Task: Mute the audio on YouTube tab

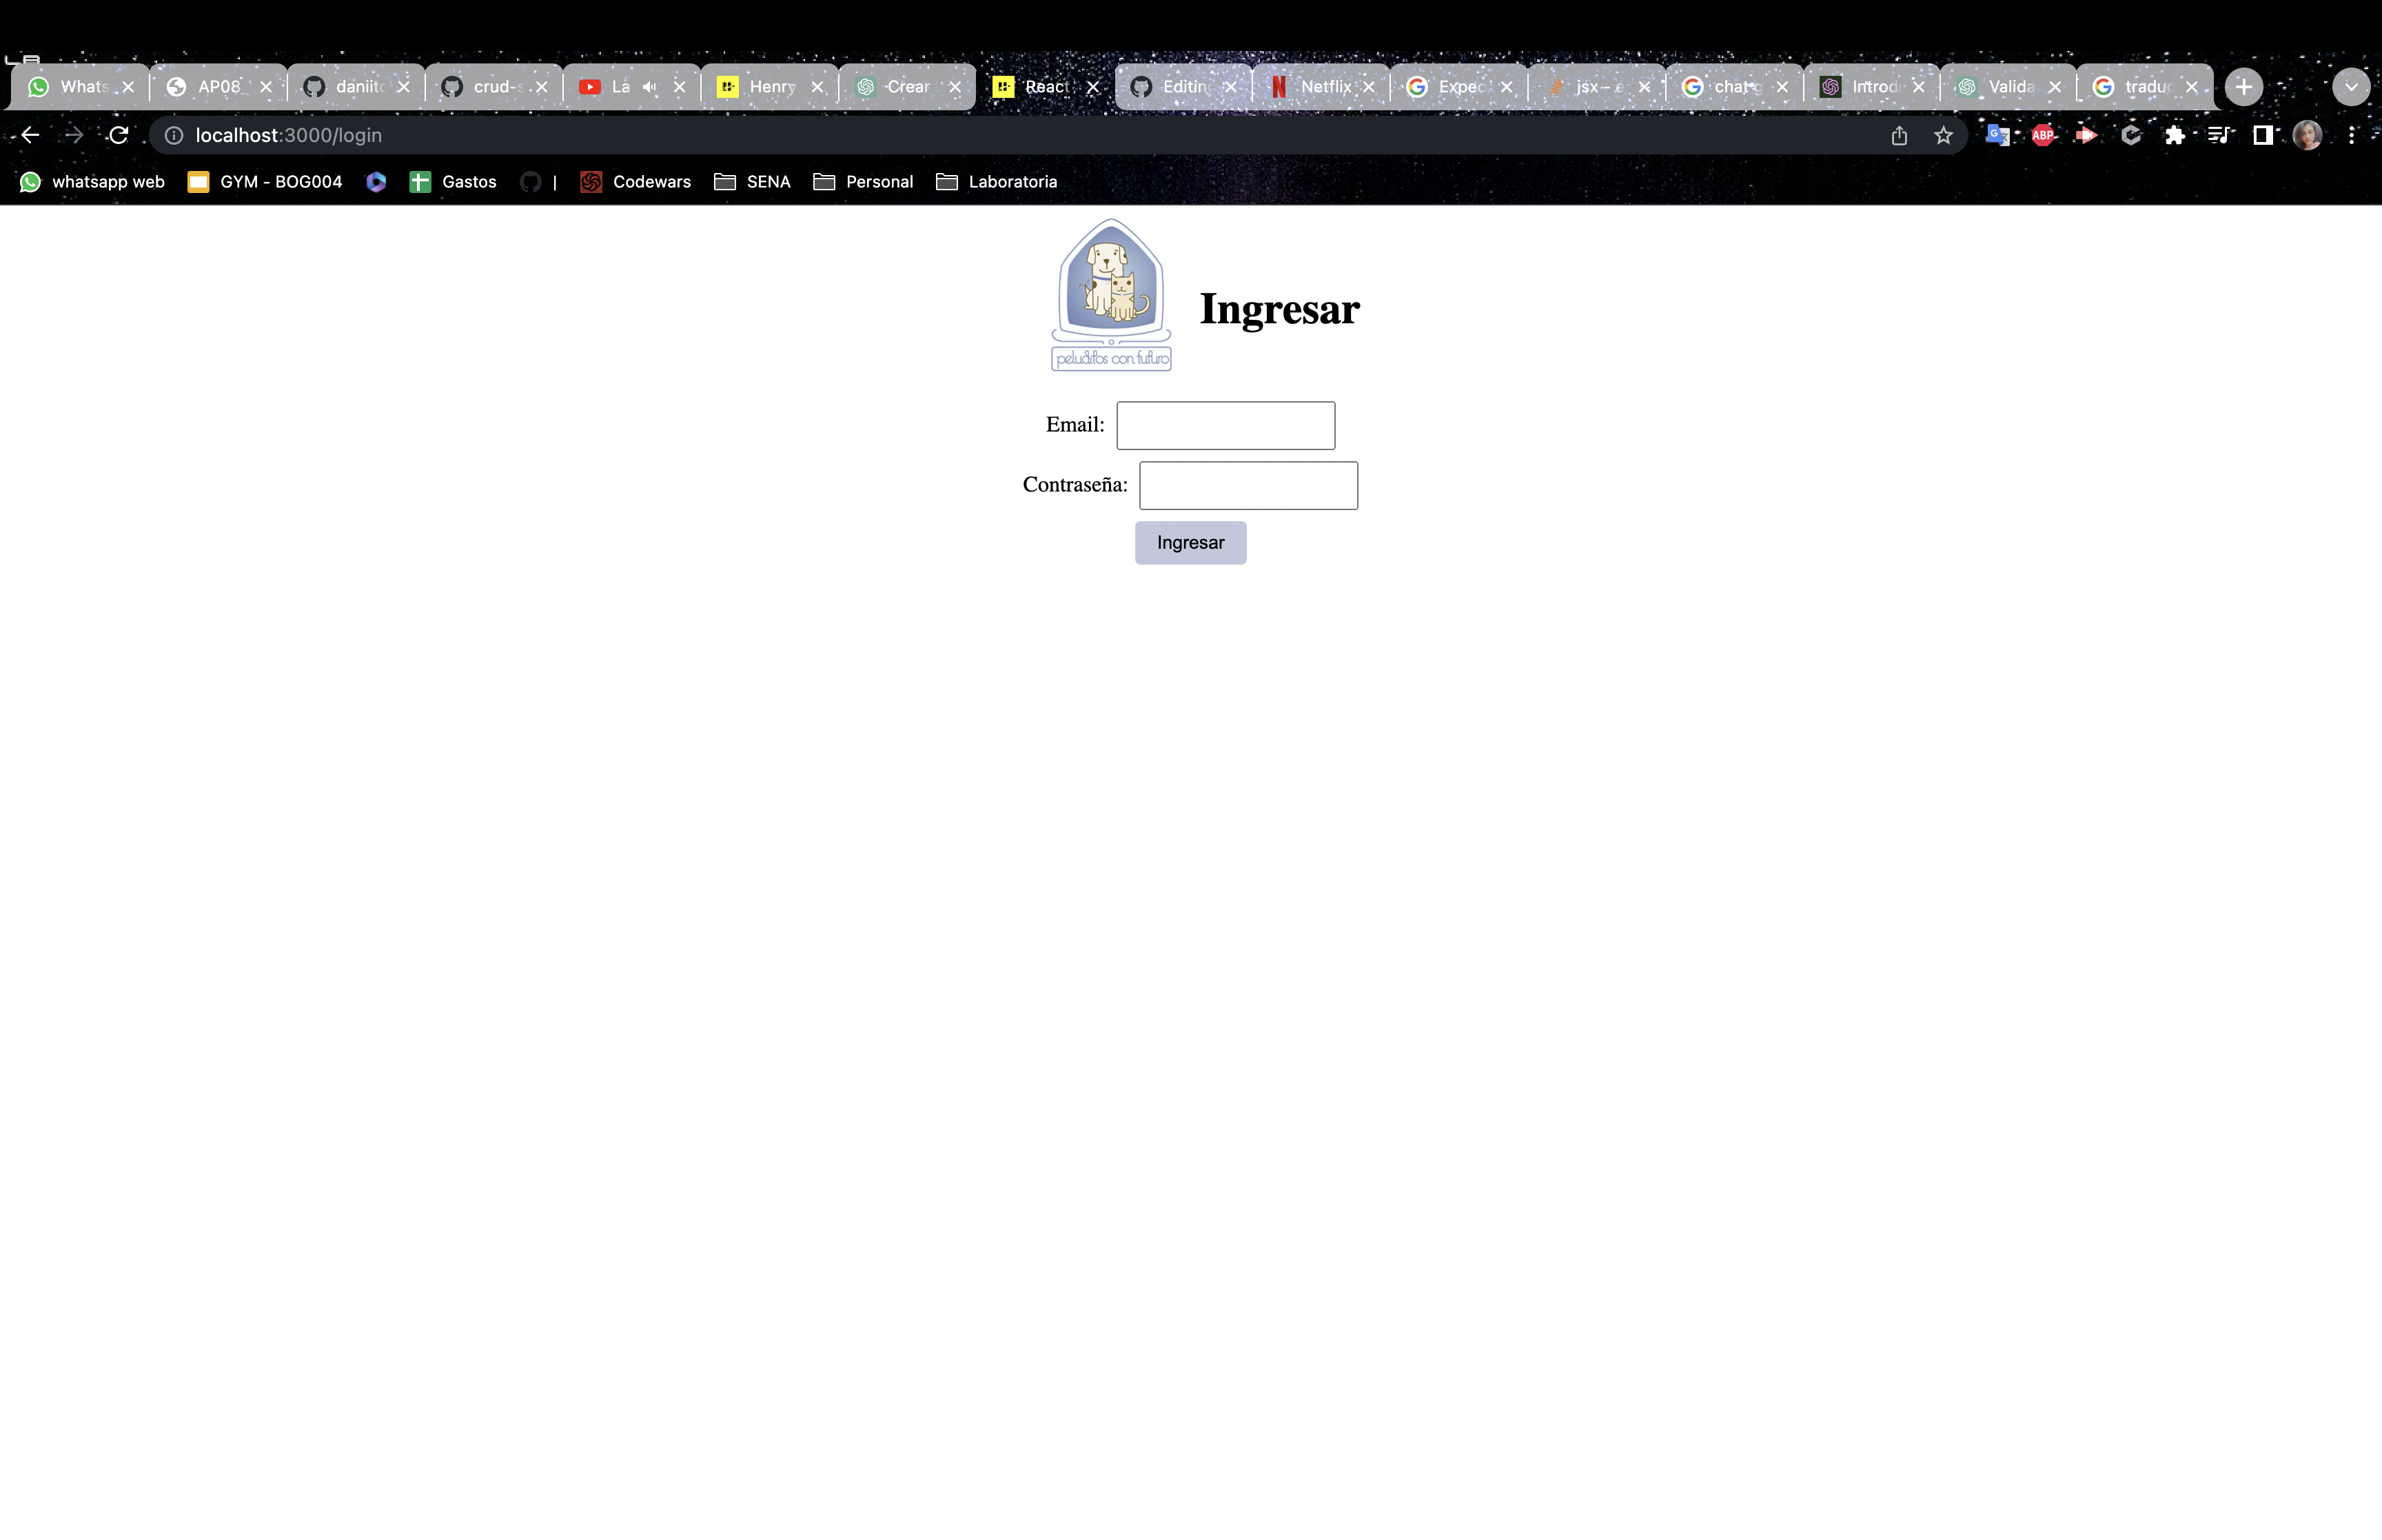Action: coord(650,87)
